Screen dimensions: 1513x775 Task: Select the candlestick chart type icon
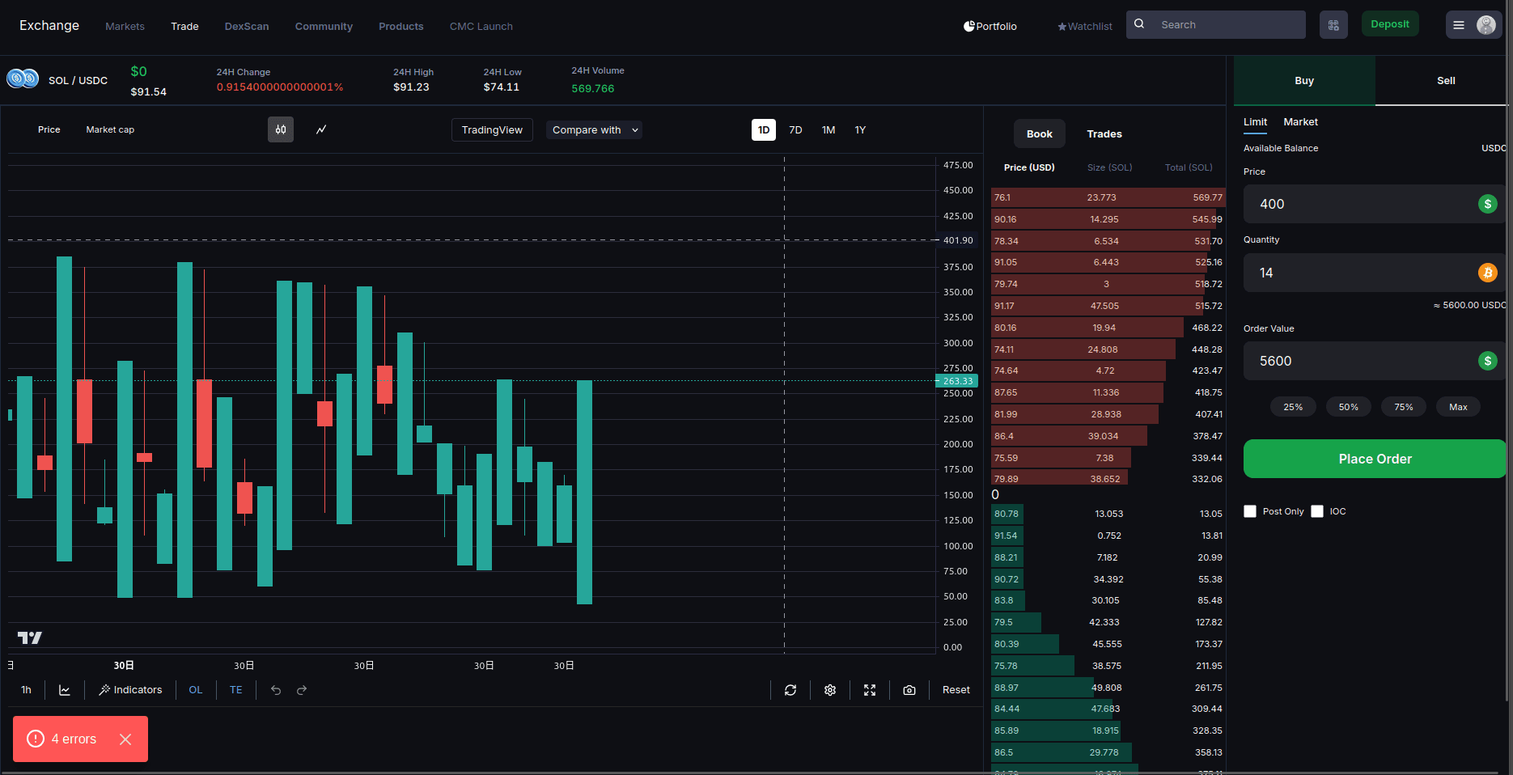[281, 129]
